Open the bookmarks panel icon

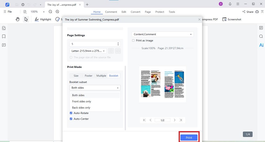(4, 36)
